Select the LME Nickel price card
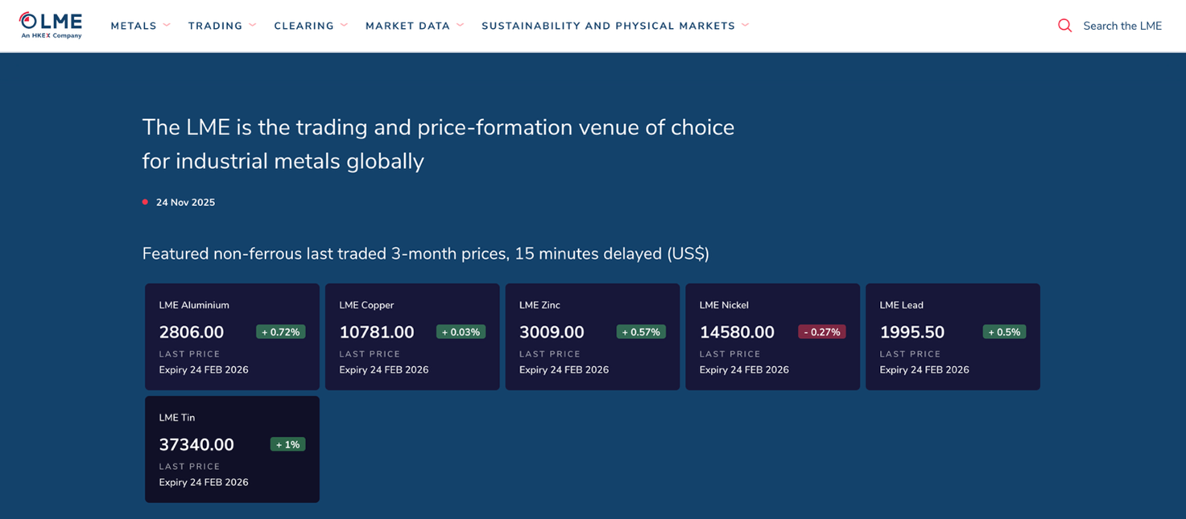1186x519 pixels. (x=772, y=336)
